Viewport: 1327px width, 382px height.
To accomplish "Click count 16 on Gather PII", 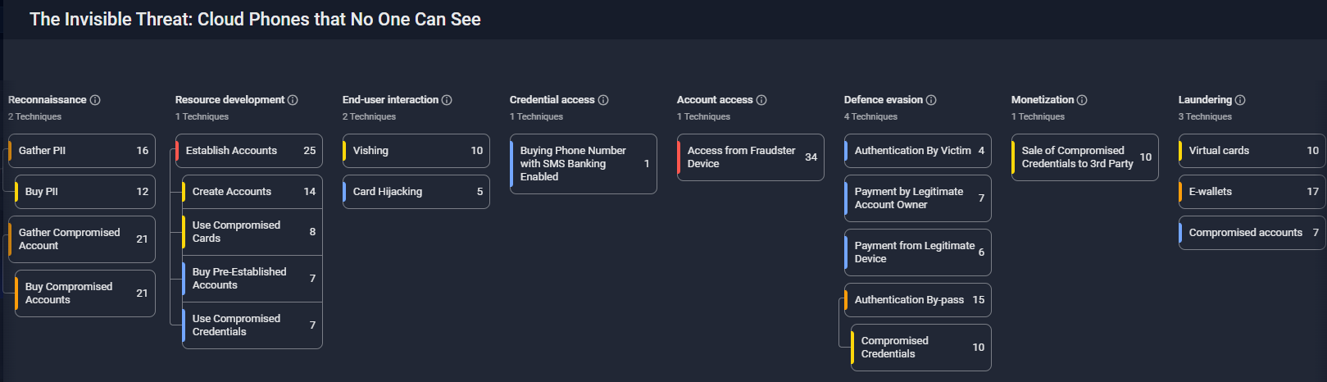I will (142, 151).
